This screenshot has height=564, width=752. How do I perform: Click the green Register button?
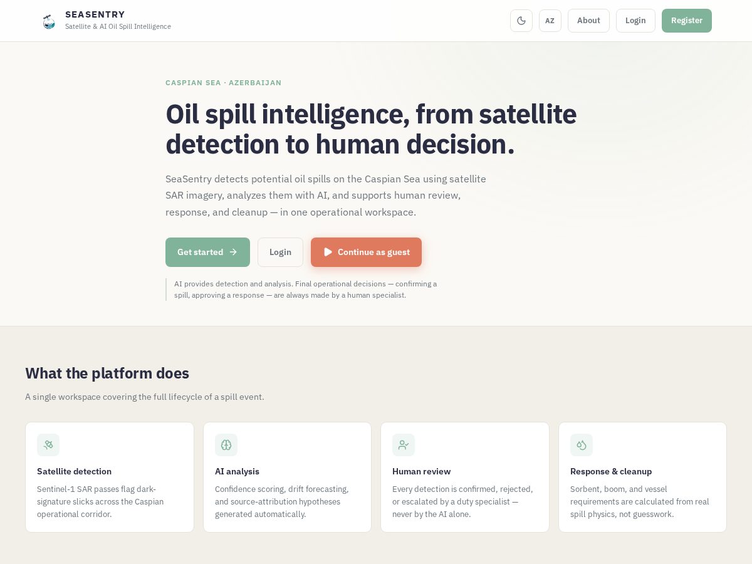point(687,21)
